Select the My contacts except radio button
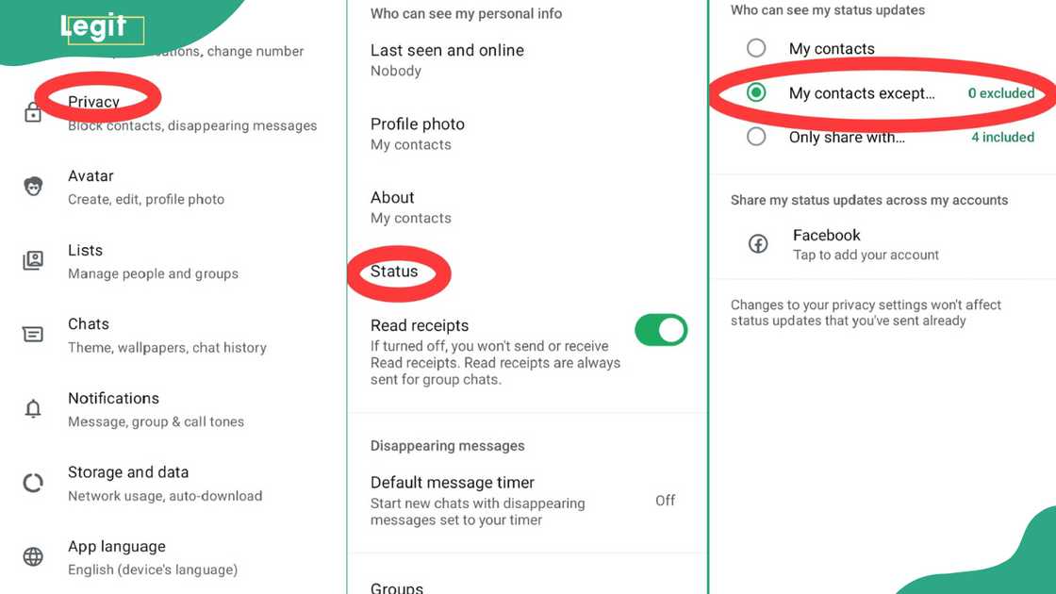1056x594 pixels. [755, 92]
